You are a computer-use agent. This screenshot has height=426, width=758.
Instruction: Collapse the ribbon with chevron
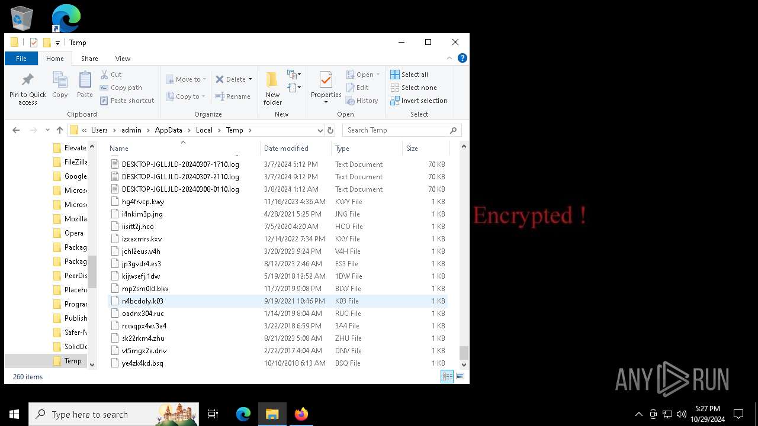(x=449, y=58)
